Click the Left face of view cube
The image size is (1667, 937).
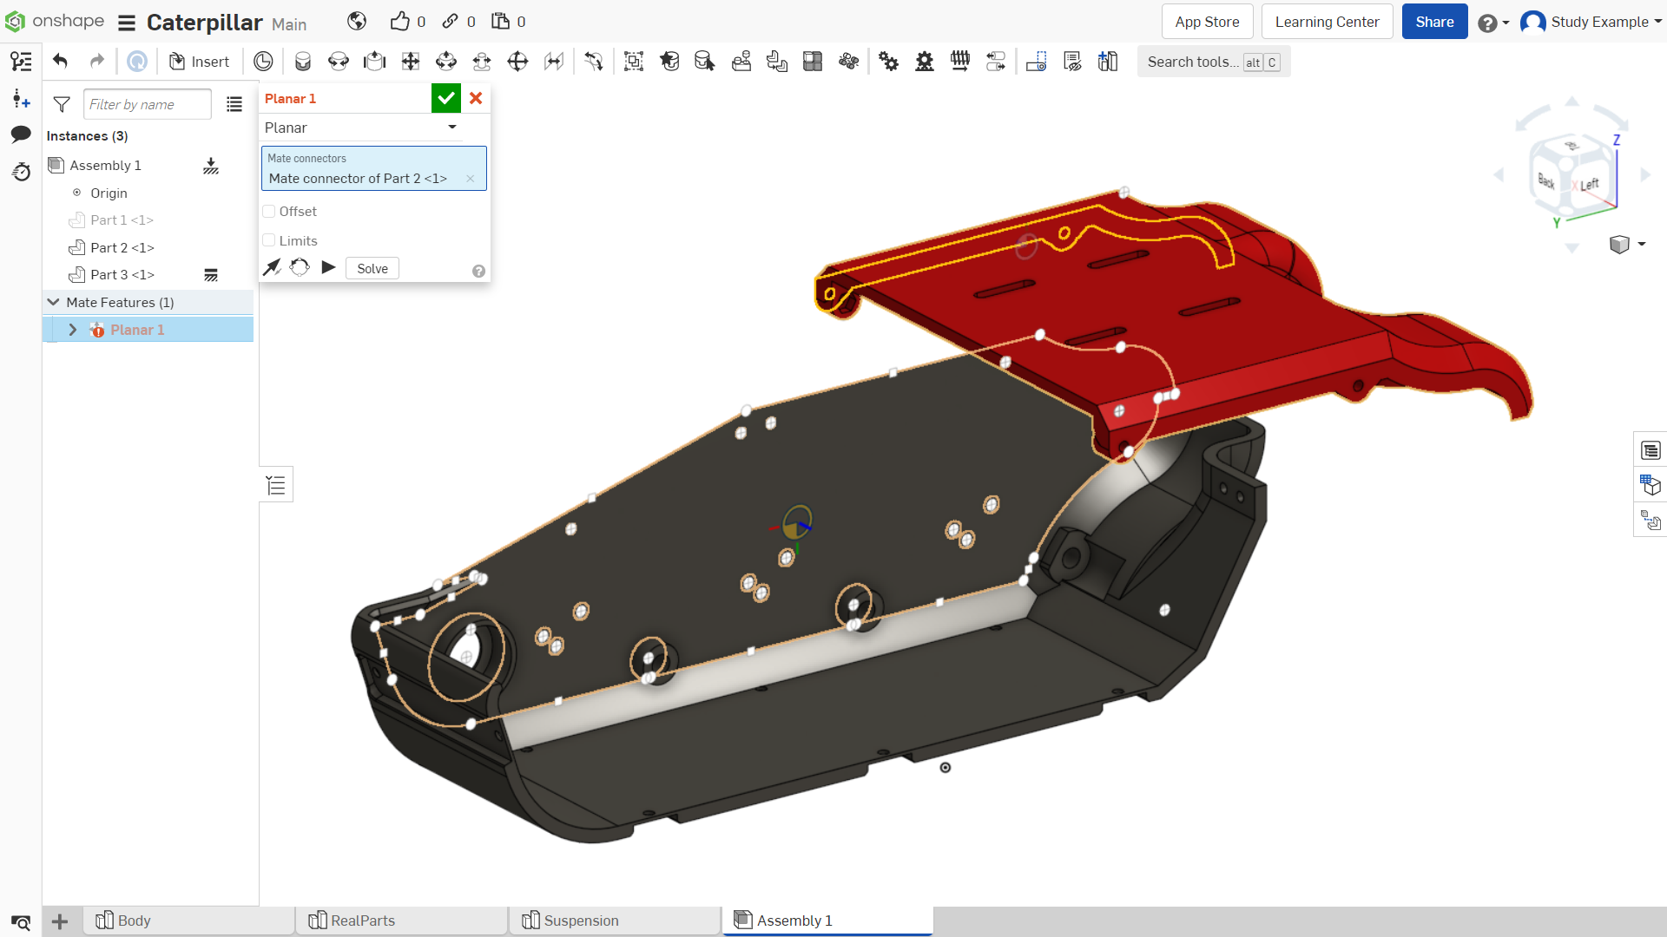click(x=1590, y=184)
